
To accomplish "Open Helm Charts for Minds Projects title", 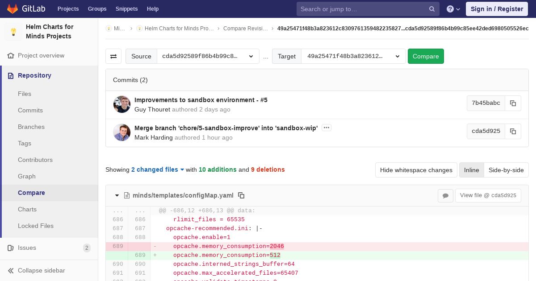I will click(x=49, y=31).
